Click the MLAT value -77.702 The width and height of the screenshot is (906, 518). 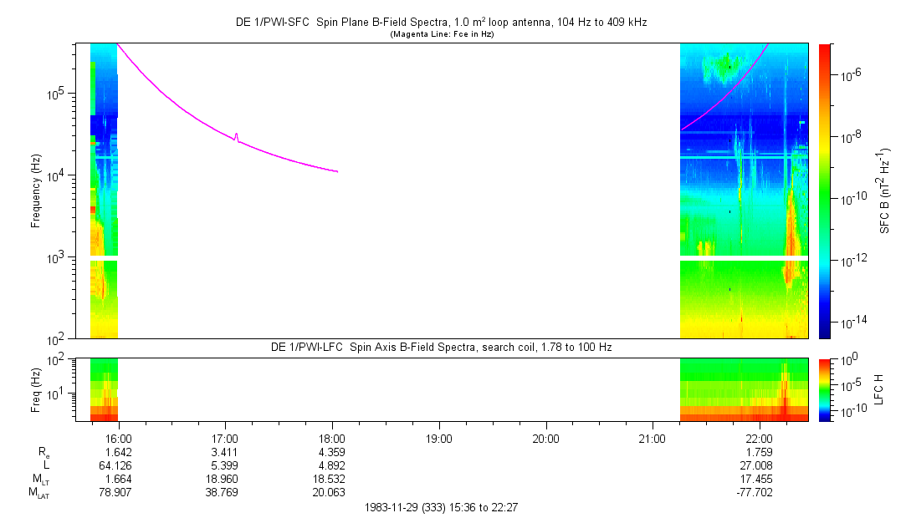(759, 493)
